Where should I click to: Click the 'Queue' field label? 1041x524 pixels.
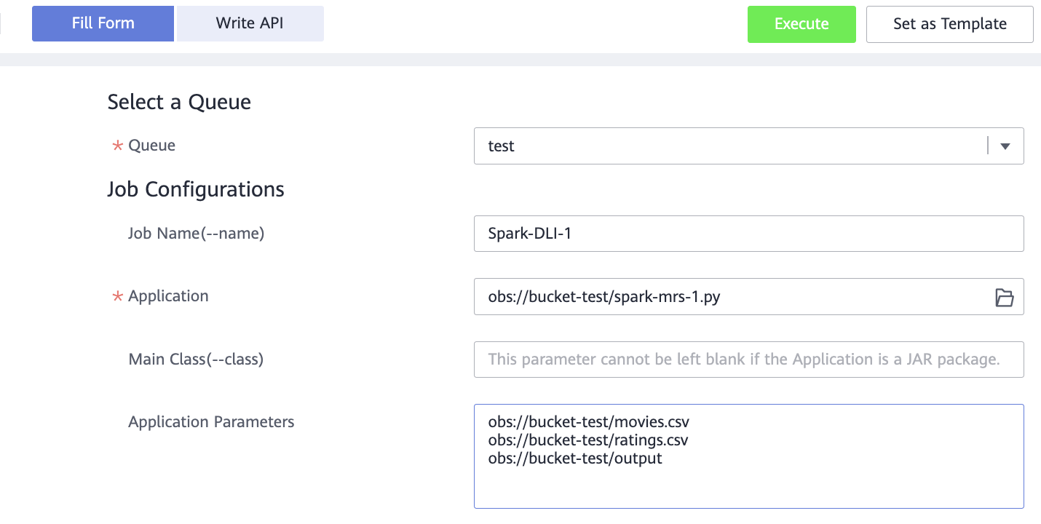[151, 146]
